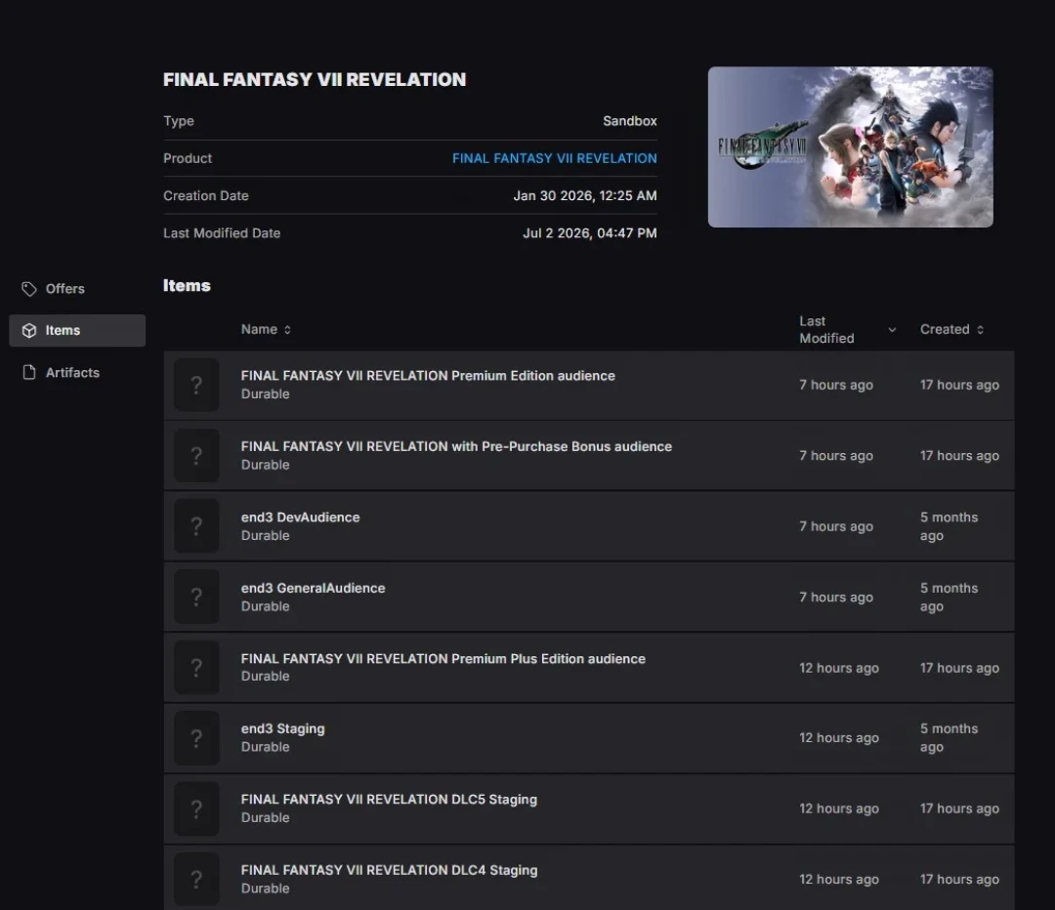Image resolution: width=1055 pixels, height=910 pixels.
Task: Click '17 hours ago' in Pre-Purchase Bonus audience row
Action: (x=959, y=456)
